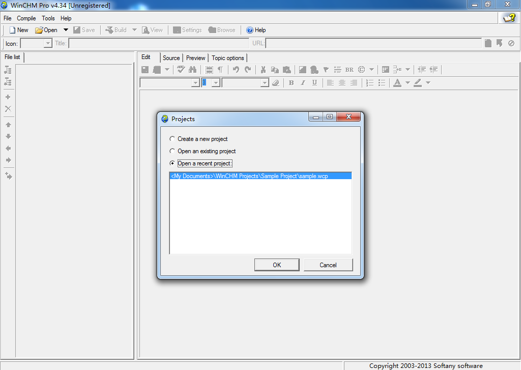
Task: Toggle bold formatting B
Action: (x=291, y=83)
